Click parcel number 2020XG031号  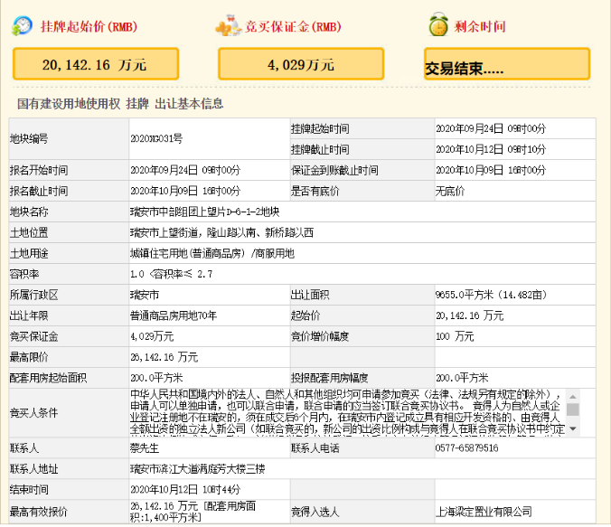click(156, 138)
